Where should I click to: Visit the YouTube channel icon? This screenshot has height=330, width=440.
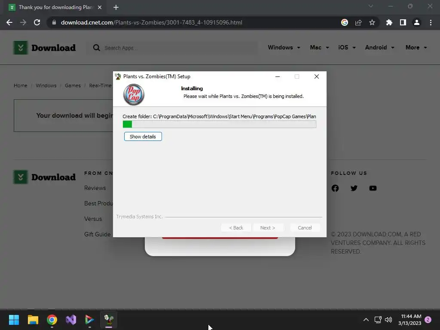[x=373, y=188]
